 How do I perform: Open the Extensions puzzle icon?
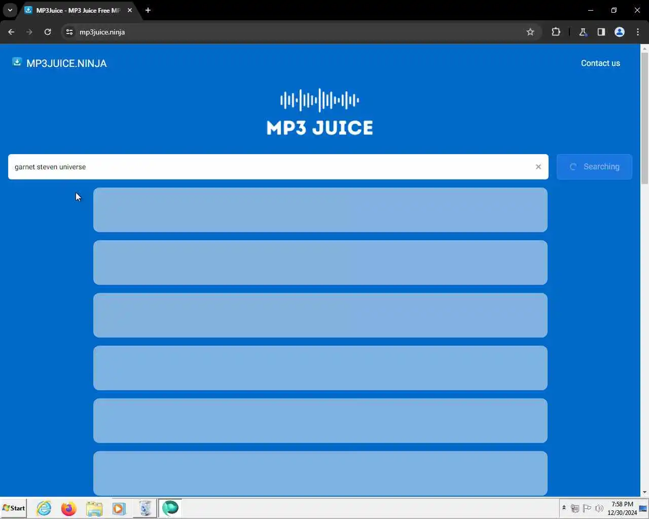coord(556,32)
